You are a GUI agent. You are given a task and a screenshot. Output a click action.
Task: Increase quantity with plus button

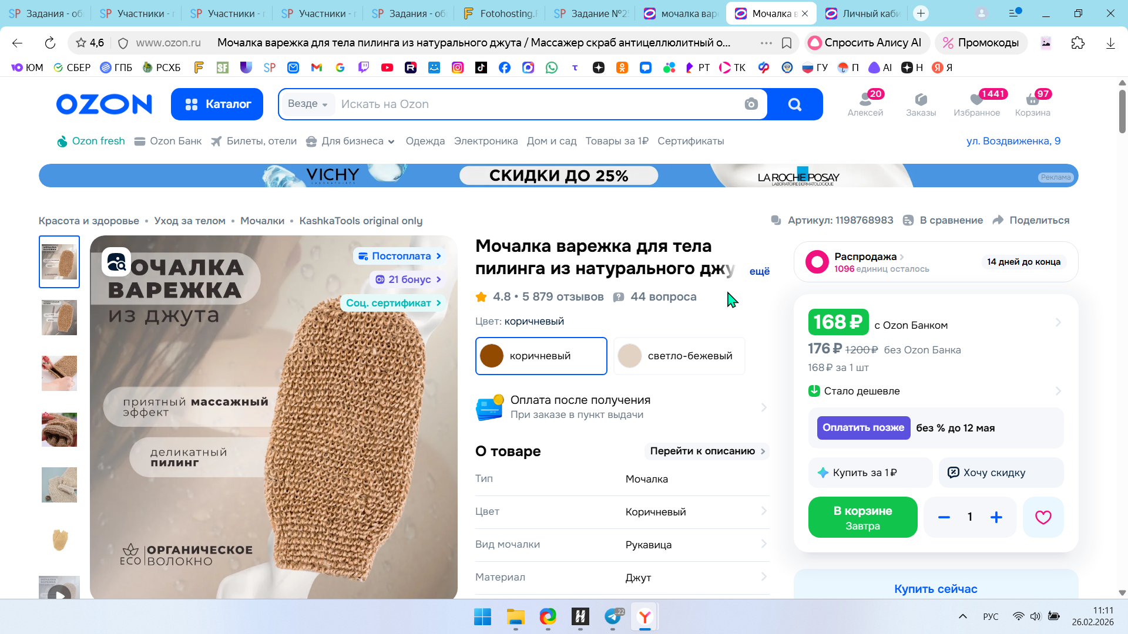point(996,517)
